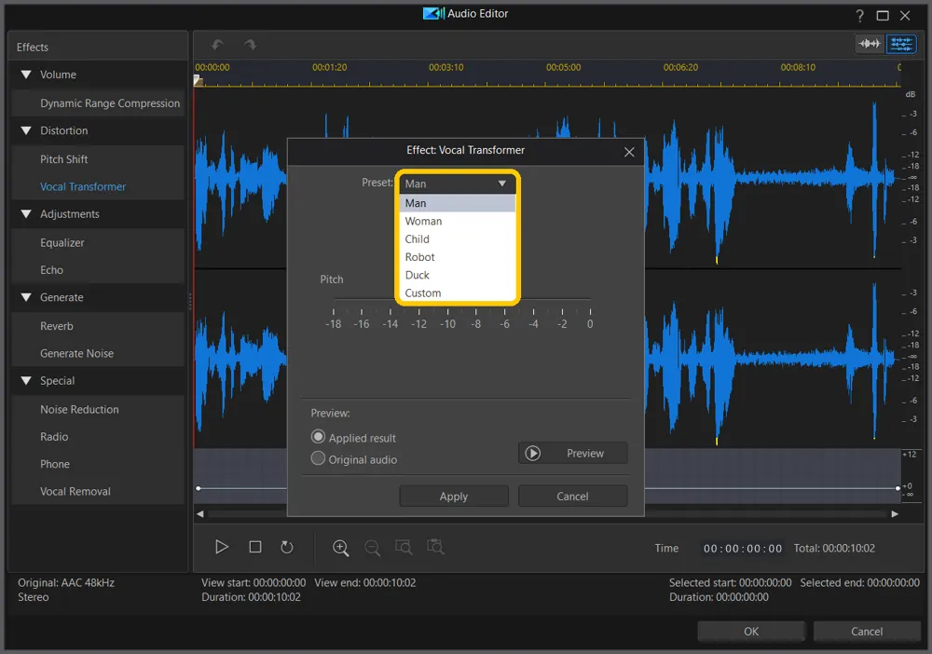Open the Preset dropdown showing Man

coord(457,184)
